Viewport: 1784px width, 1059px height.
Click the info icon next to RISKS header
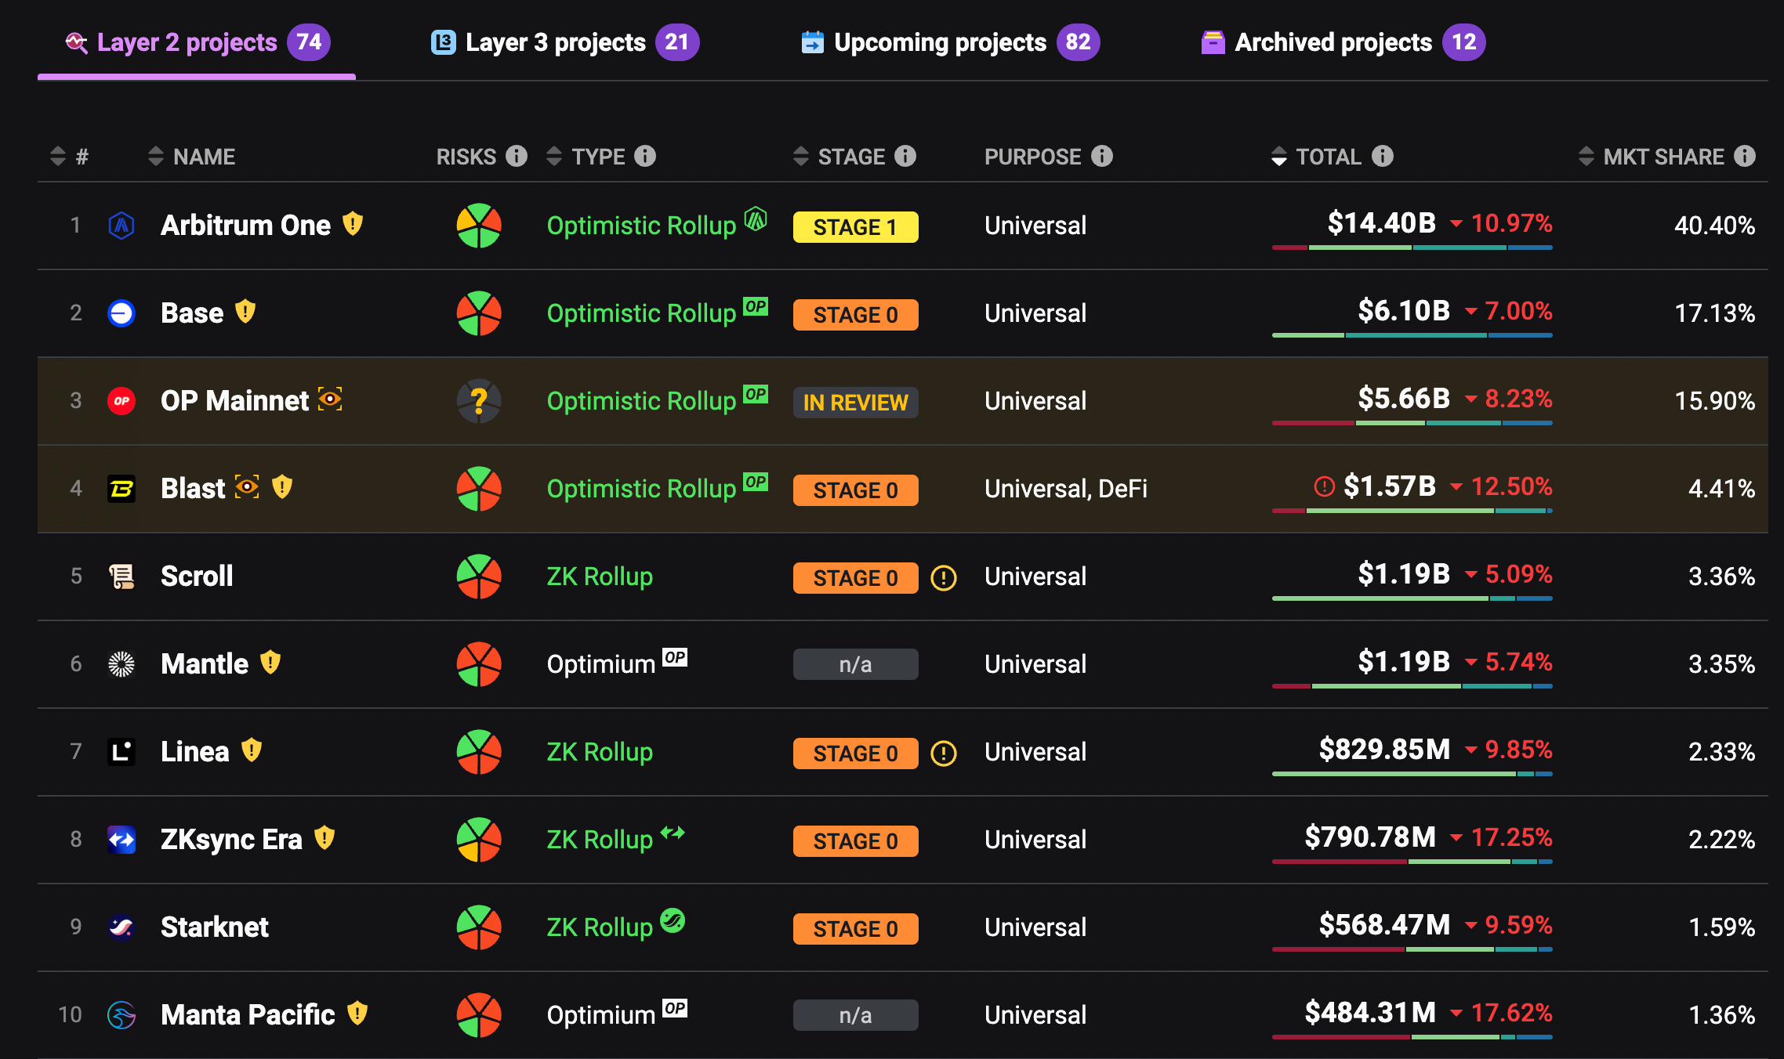pos(517,156)
